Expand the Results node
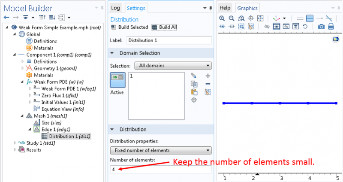This screenshot has height=182, width=343. pyautogui.click(x=15, y=150)
